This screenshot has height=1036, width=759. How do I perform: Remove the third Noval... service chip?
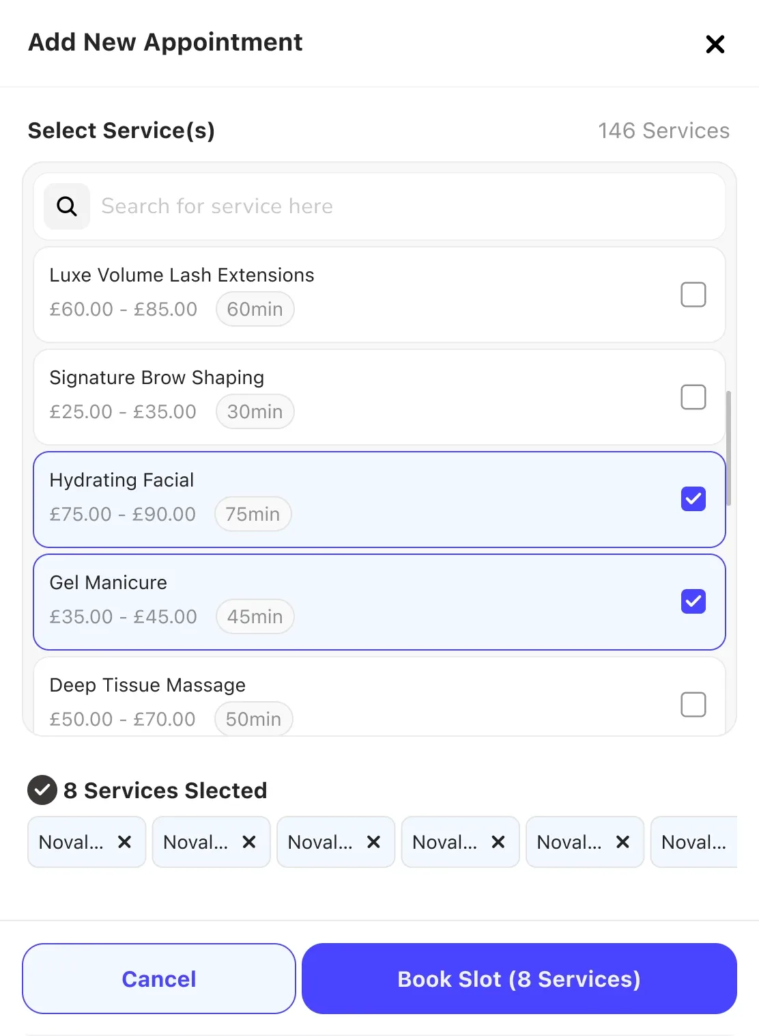coord(373,842)
